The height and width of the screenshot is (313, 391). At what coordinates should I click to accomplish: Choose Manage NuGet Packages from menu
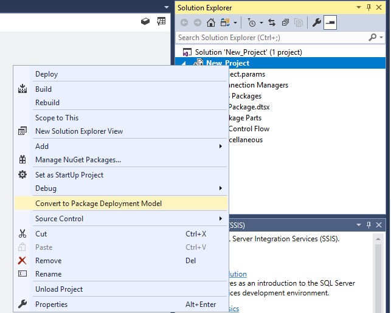pyautogui.click(x=78, y=160)
